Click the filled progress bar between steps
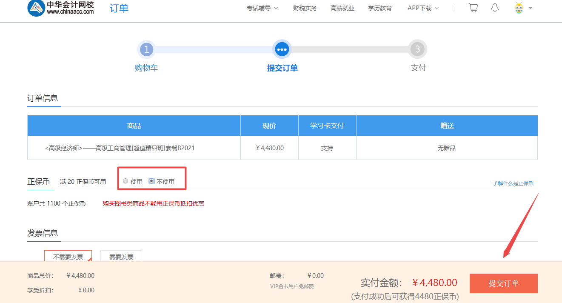The height and width of the screenshot is (303, 562). pyautogui.click(x=213, y=49)
